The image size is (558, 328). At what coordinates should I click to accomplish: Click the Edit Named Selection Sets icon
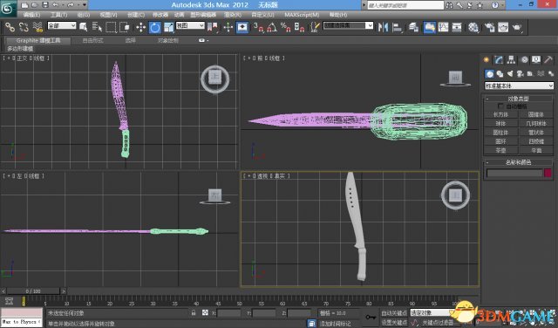pyautogui.click(x=315, y=27)
